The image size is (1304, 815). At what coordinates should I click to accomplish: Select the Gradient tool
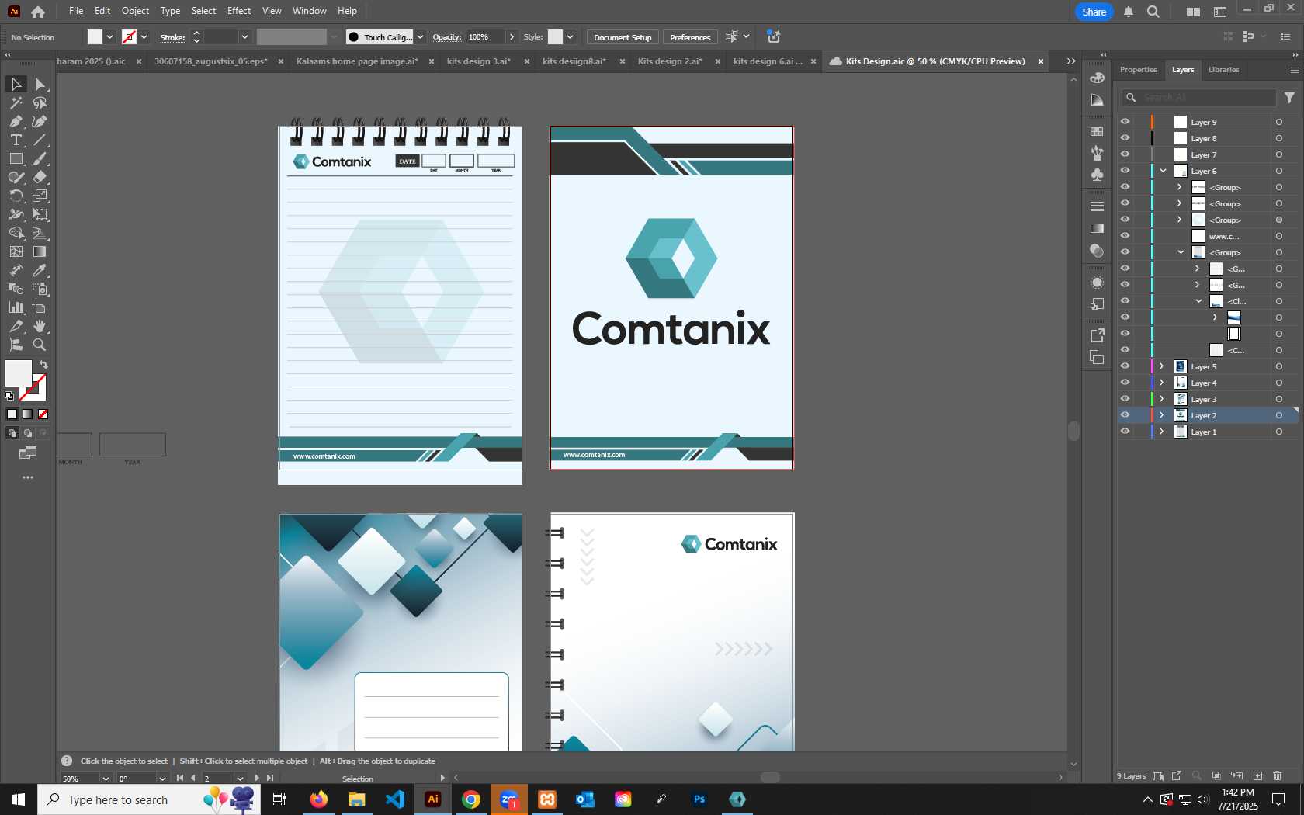click(x=40, y=251)
